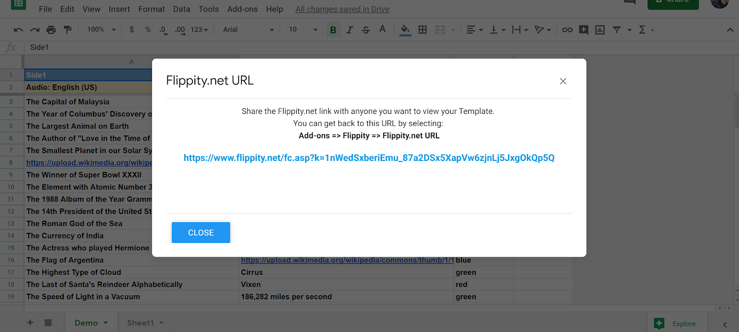The height and width of the screenshot is (332, 739).
Task: Open the zoom level dropdown
Action: click(101, 30)
